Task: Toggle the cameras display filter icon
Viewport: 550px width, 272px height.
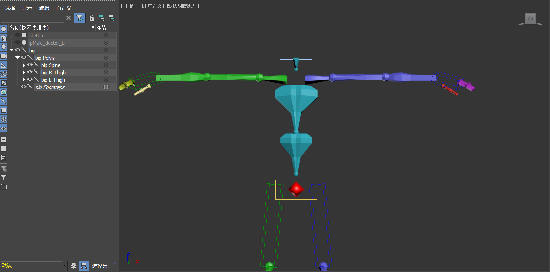Action: pyautogui.click(x=4, y=56)
